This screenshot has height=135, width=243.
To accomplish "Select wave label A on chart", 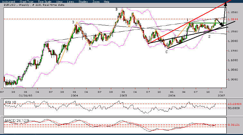I will coord(90,49).
